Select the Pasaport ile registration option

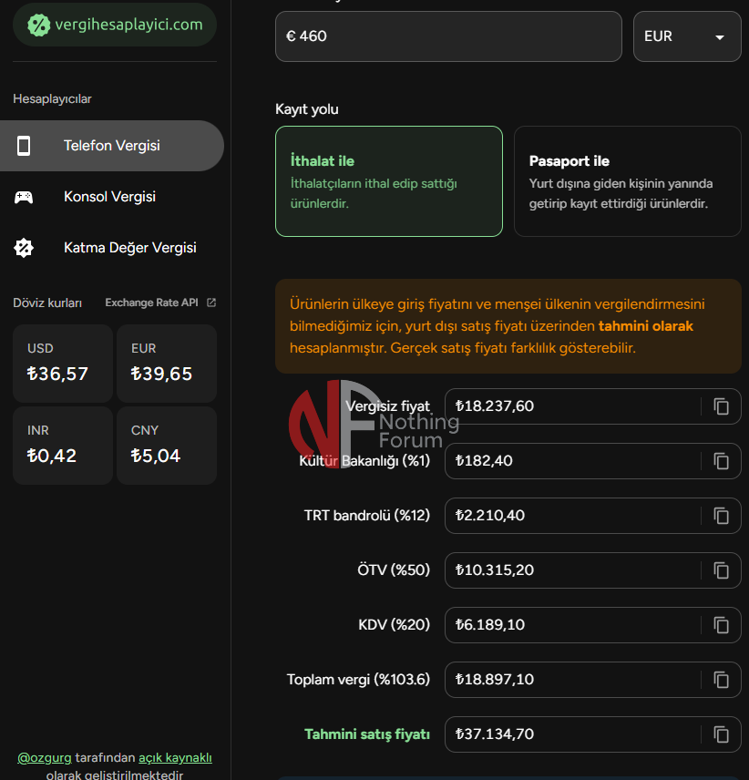[627, 181]
